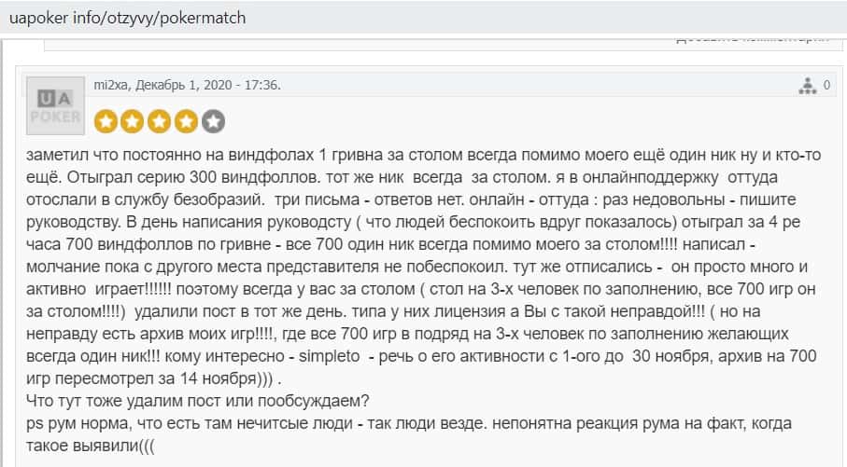This screenshot has width=847, height=467.
Task: Click the comment hierarchy tree icon
Action: coord(807,86)
